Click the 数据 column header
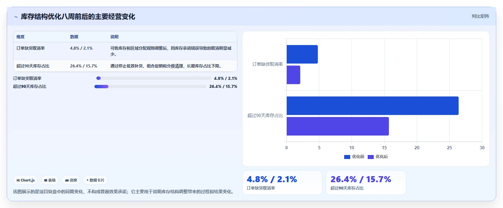 [x=74, y=37]
